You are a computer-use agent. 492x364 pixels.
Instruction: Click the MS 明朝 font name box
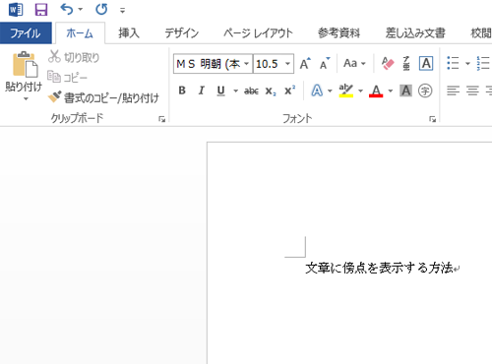209,63
